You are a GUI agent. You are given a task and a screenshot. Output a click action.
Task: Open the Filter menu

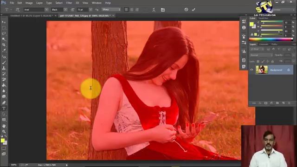pos(69,3)
